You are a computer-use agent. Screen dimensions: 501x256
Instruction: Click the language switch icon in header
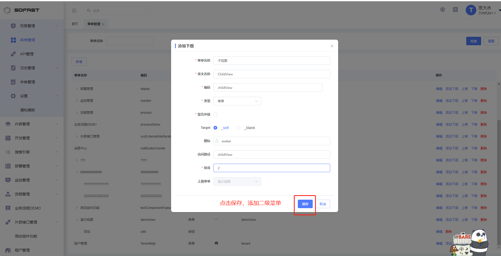(x=455, y=10)
